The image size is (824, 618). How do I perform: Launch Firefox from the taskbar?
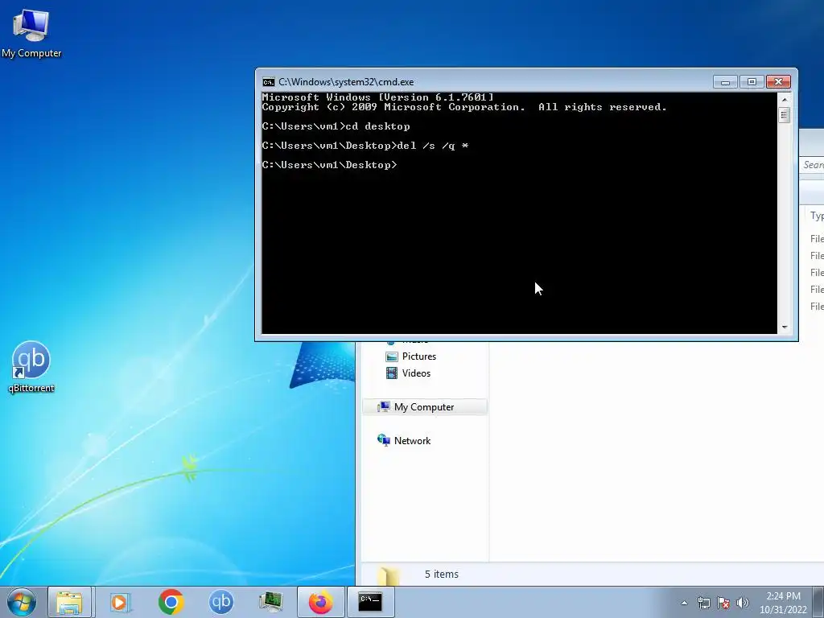tap(321, 602)
